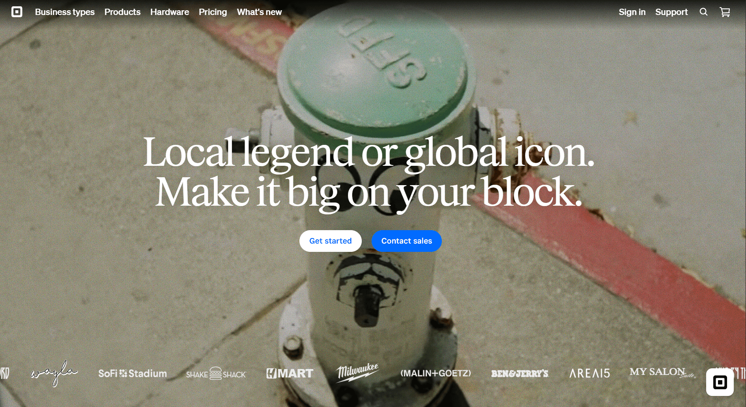Click the AREA15 logo
This screenshot has width=746, height=407.
click(x=590, y=373)
